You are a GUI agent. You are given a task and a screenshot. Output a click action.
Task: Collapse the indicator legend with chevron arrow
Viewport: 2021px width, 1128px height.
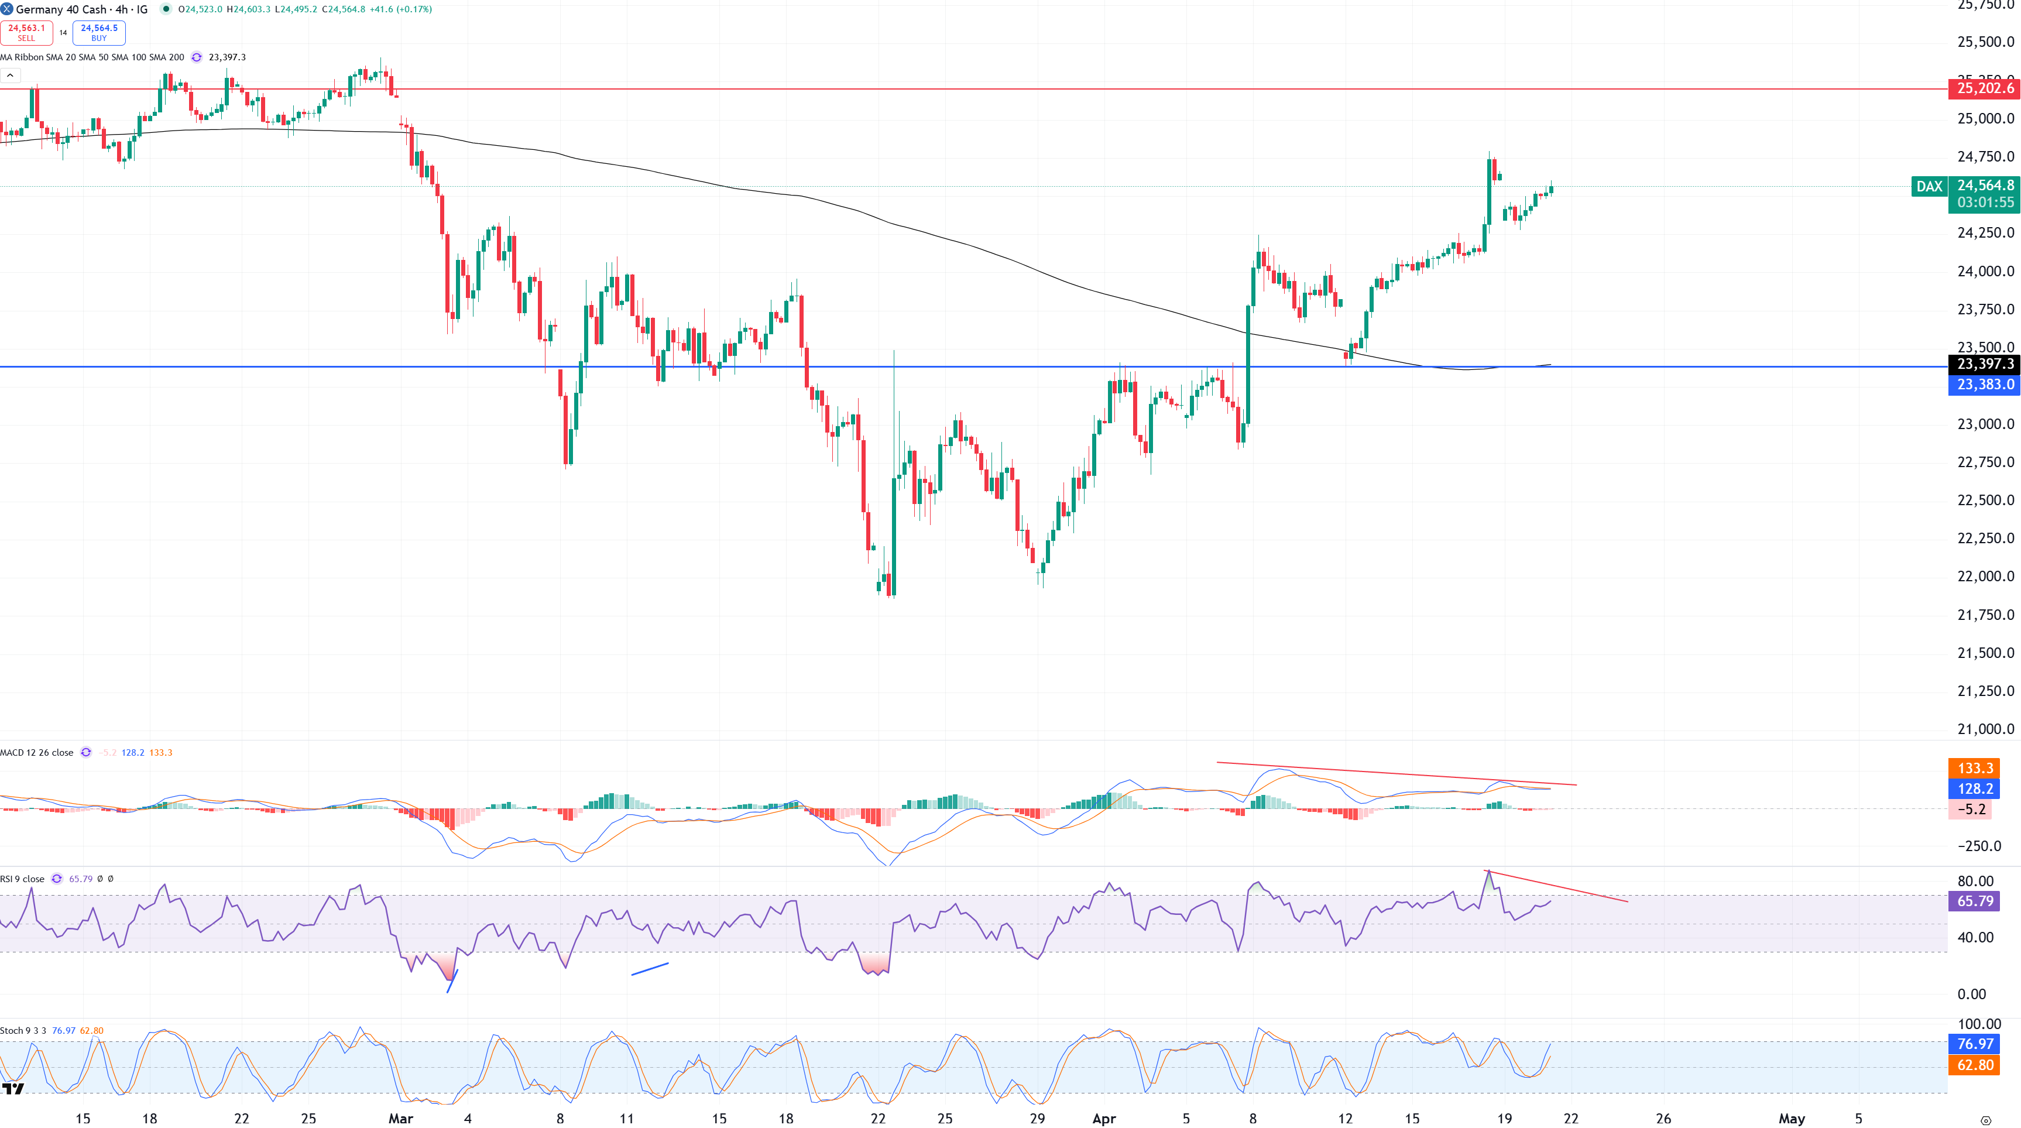(10, 76)
